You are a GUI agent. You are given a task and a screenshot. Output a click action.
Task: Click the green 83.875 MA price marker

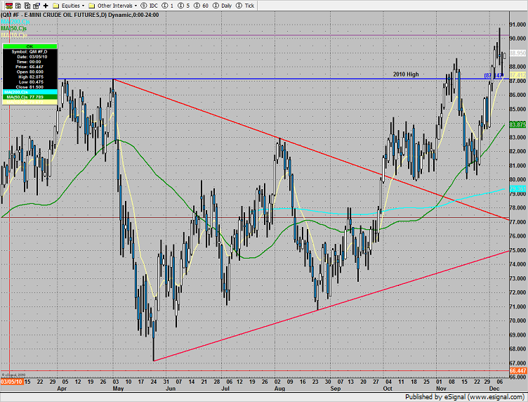(x=517, y=124)
